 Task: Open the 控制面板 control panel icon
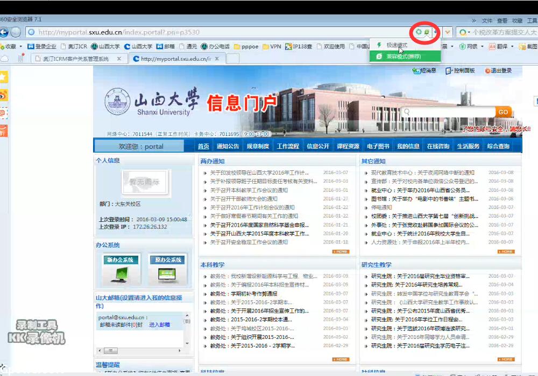coord(460,70)
